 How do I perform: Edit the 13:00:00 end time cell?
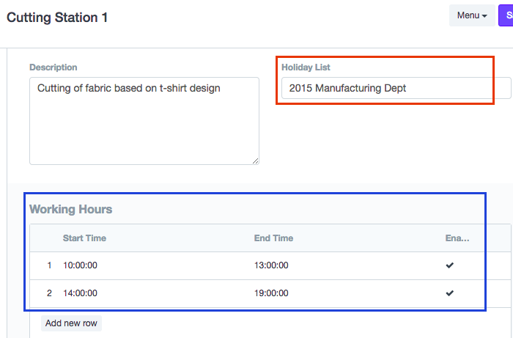[x=271, y=265]
